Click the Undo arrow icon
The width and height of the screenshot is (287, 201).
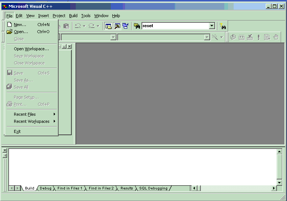click(78, 26)
